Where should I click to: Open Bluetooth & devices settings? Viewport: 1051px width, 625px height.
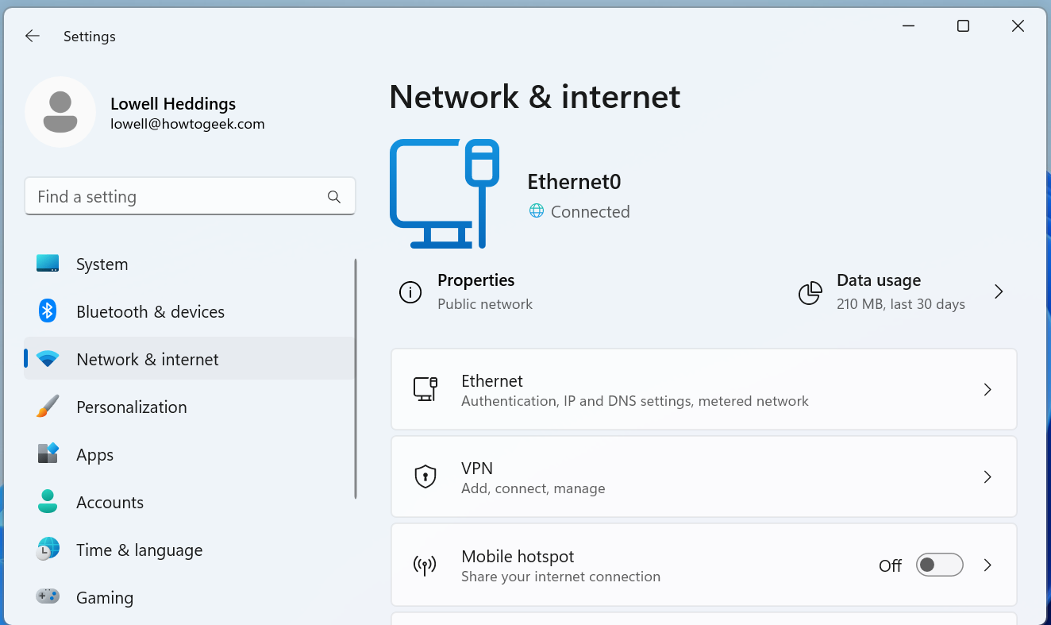48,311
